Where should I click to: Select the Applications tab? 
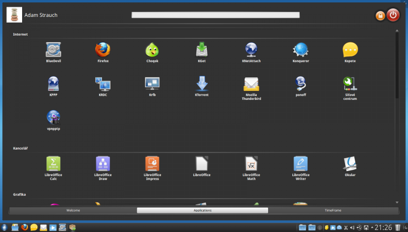click(202, 210)
